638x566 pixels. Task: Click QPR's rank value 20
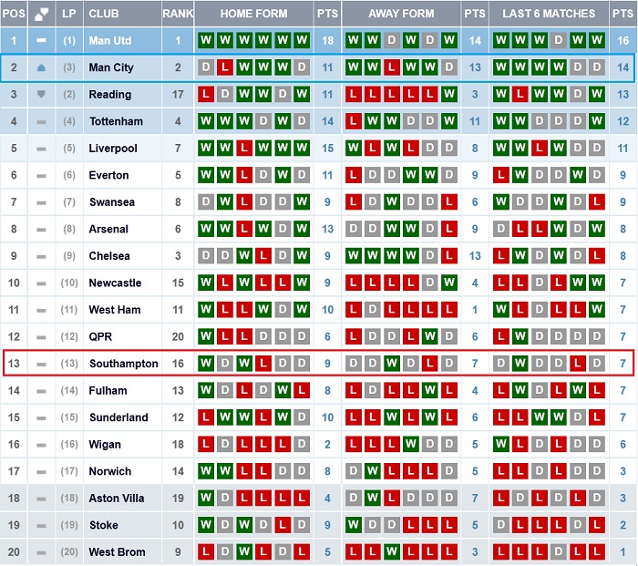tap(178, 337)
